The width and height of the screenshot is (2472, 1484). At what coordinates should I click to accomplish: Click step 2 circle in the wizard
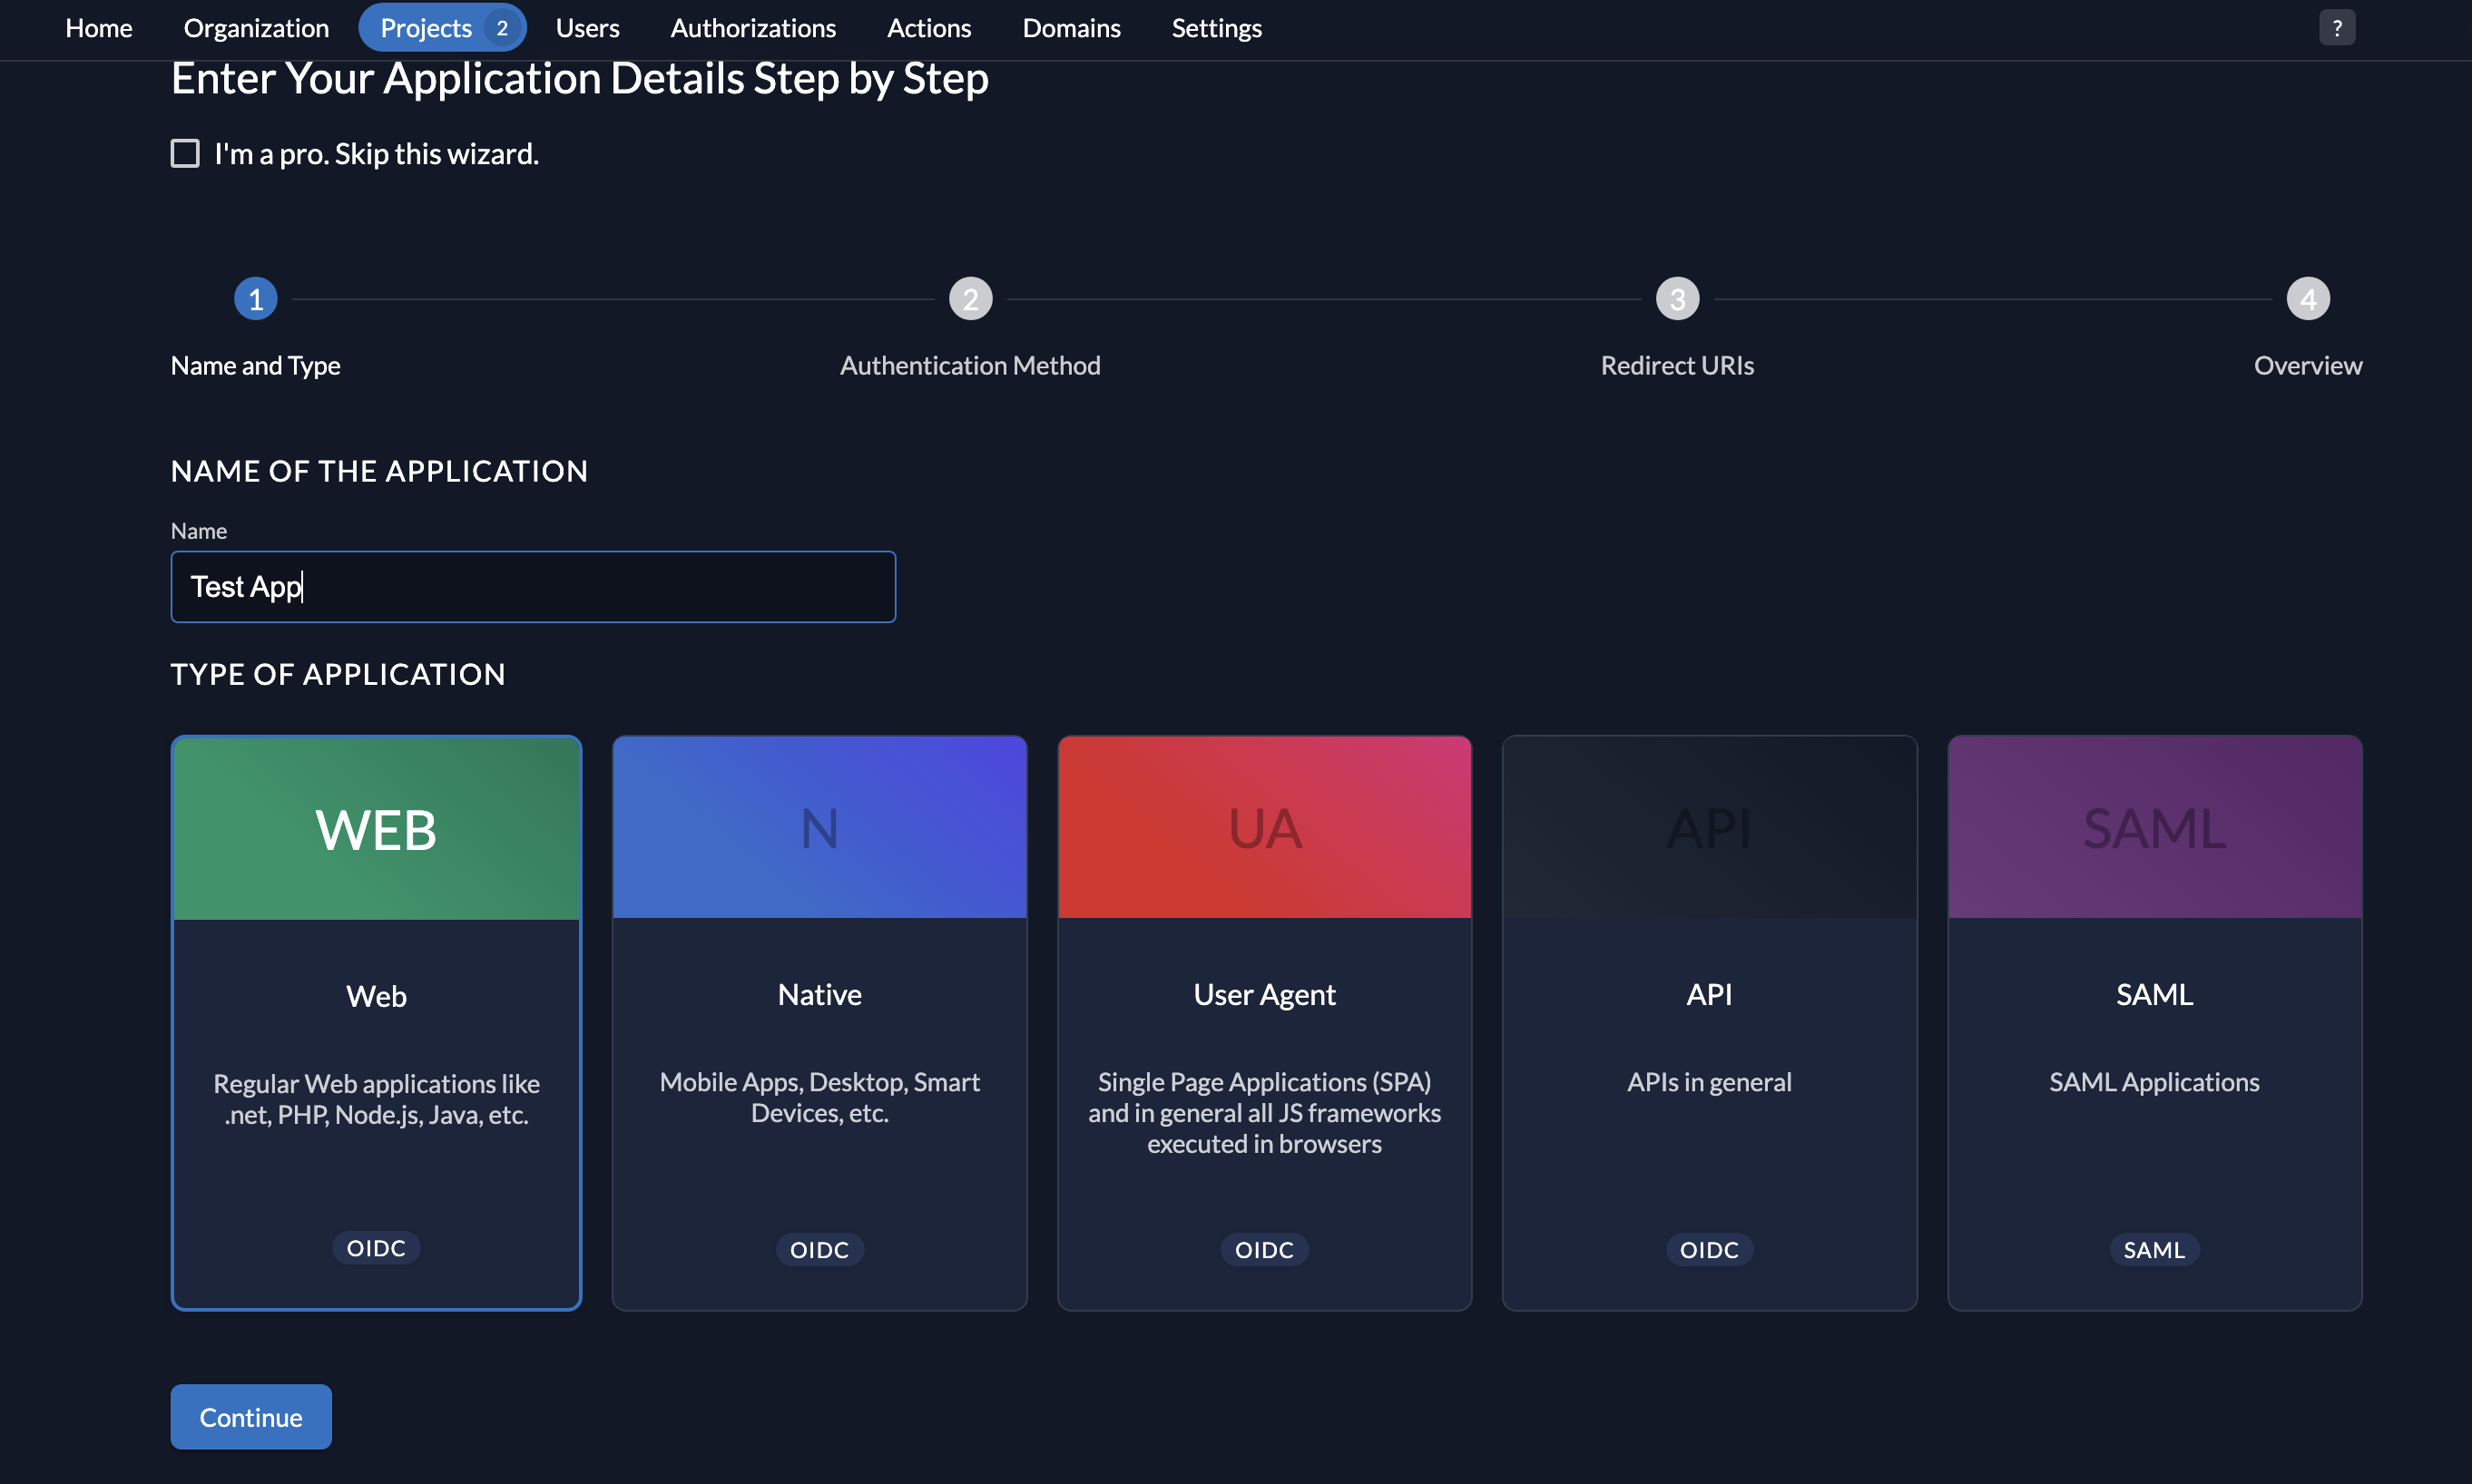point(969,297)
